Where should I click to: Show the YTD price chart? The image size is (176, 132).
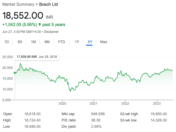point(61,42)
